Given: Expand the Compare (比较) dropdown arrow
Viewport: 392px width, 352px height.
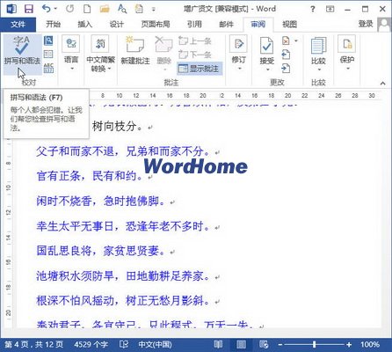Looking at the screenshot, I should point(319,70).
